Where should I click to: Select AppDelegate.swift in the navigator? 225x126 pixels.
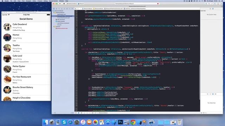point(61,14)
